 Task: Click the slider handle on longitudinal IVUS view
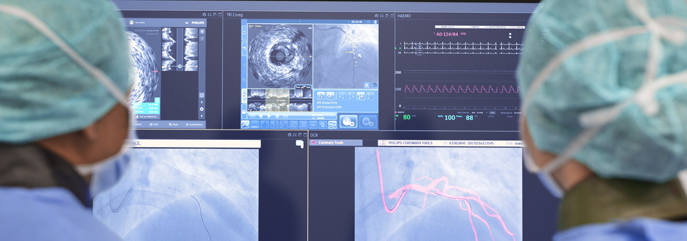(x=180, y=66)
